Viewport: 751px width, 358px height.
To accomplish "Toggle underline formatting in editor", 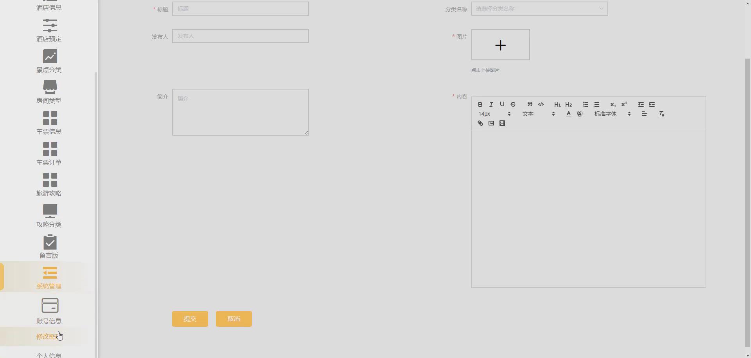I will click(x=502, y=104).
